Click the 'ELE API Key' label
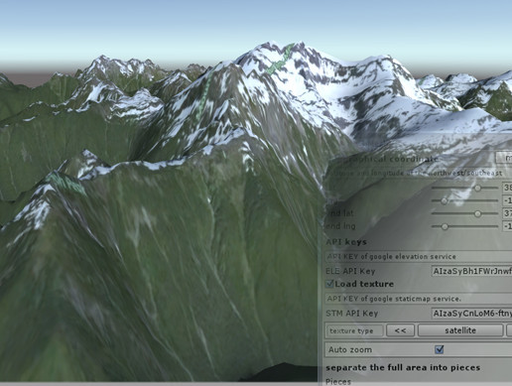The width and height of the screenshot is (512, 386). pyautogui.click(x=350, y=271)
